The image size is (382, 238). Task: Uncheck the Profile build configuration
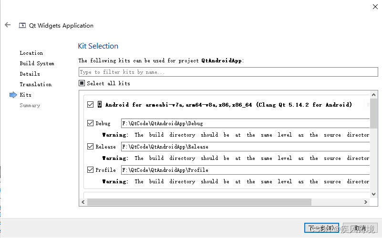[x=91, y=169]
